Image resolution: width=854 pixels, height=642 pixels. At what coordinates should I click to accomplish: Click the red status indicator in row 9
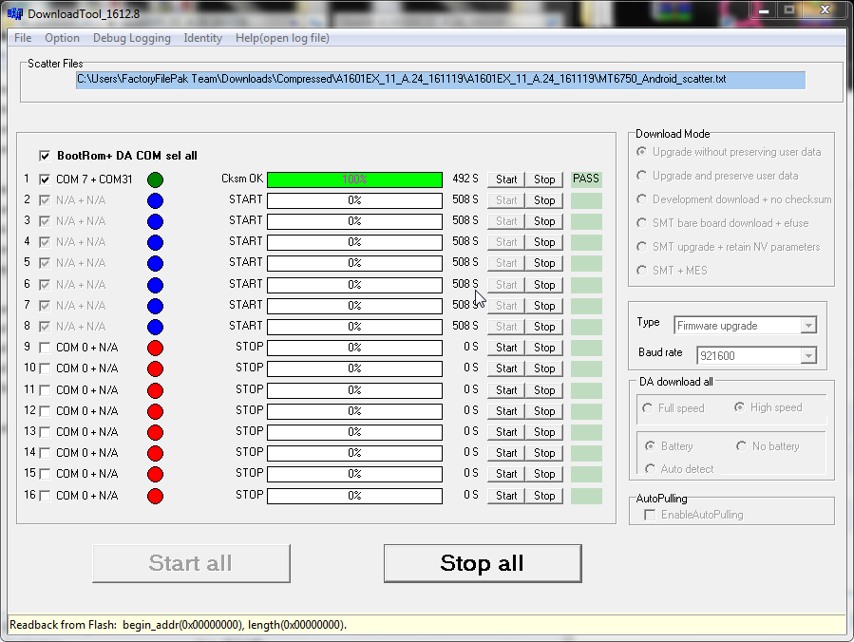click(x=155, y=348)
